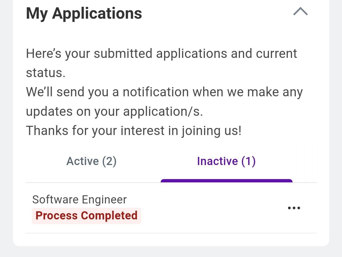Click the "(2)" count on Active tab
Viewport: 342px width, 257px height.
click(x=109, y=161)
